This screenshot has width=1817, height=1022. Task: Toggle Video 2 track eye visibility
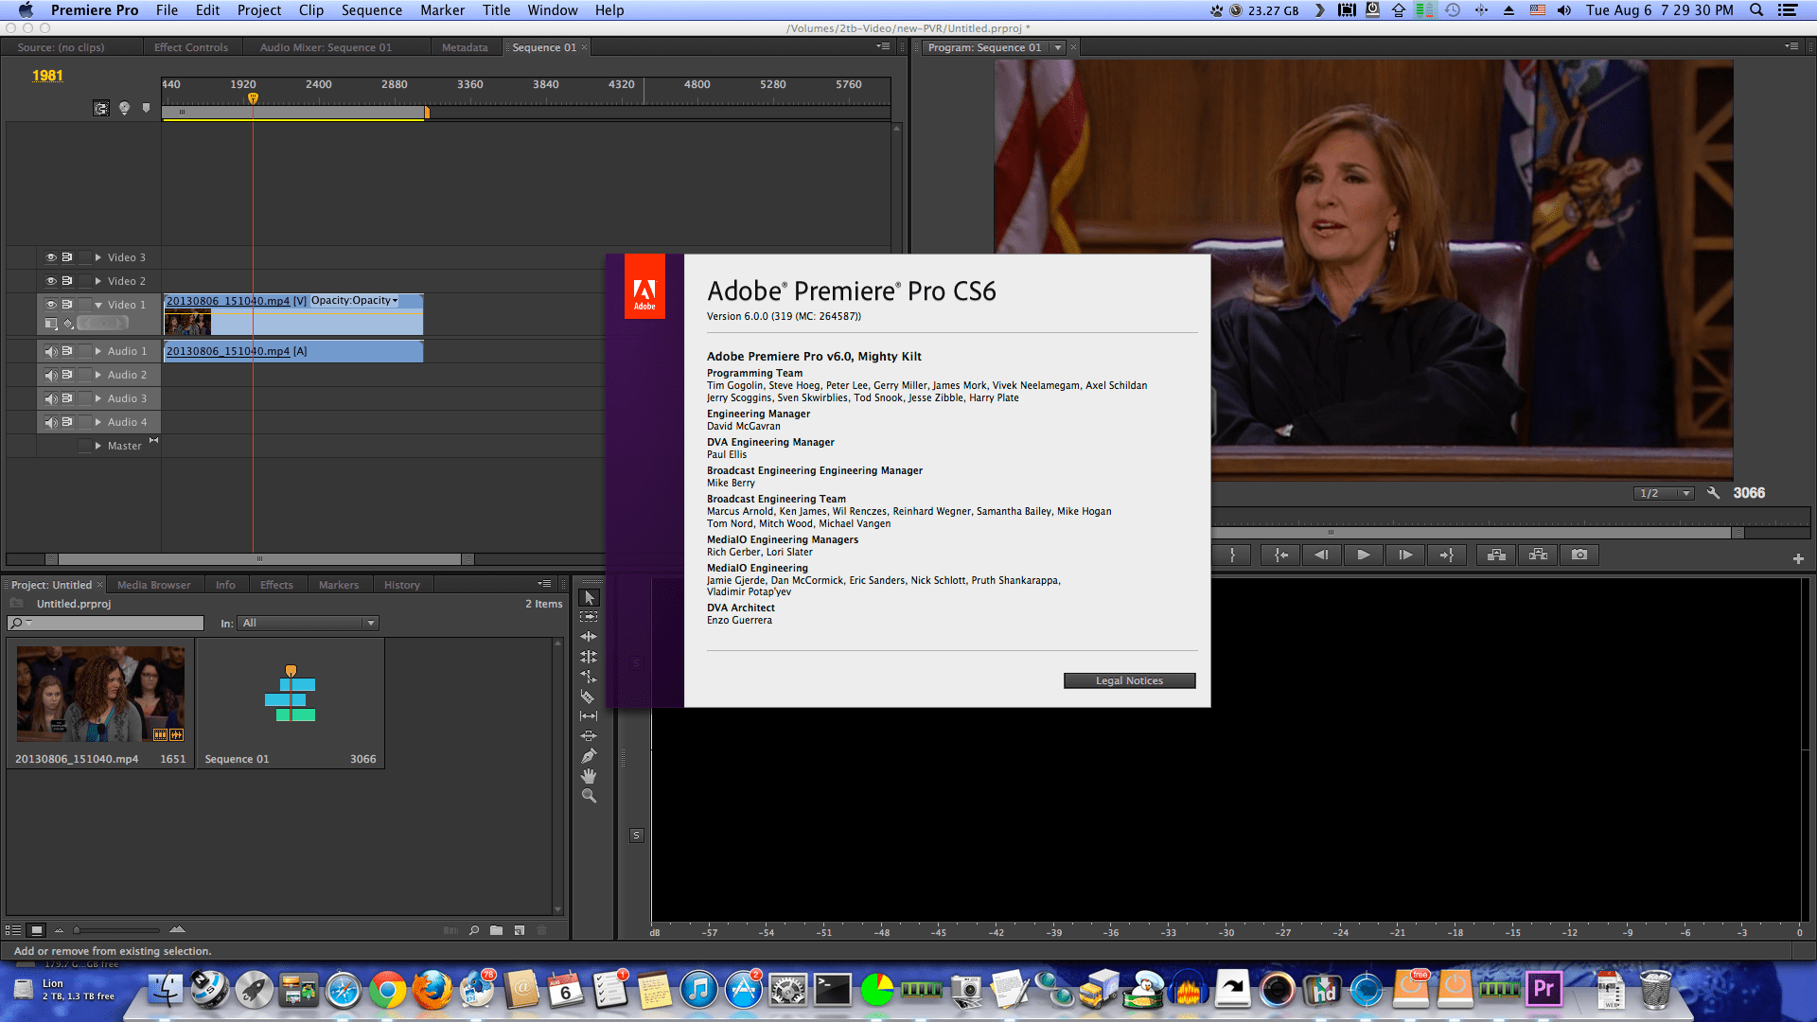pos(51,281)
